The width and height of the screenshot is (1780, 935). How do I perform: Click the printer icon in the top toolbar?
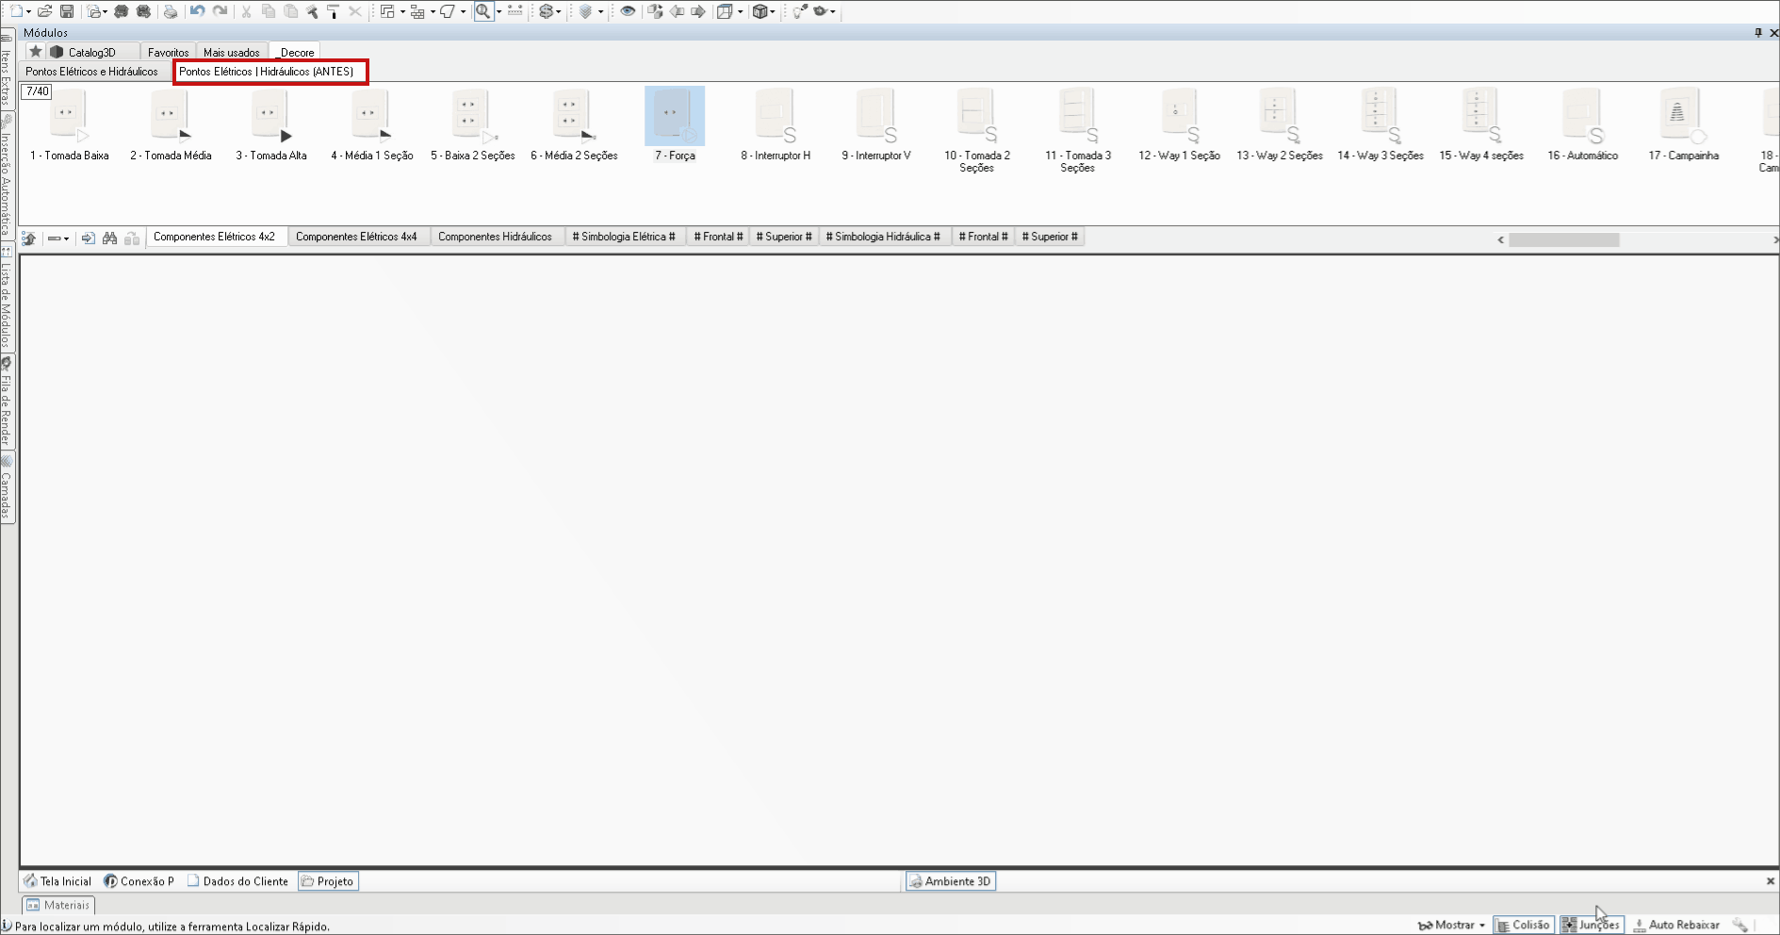[x=171, y=11]
